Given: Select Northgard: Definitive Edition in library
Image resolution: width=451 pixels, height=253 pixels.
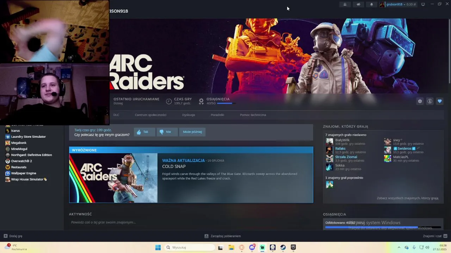Looking at the screenshot, I should click(31, 155).
